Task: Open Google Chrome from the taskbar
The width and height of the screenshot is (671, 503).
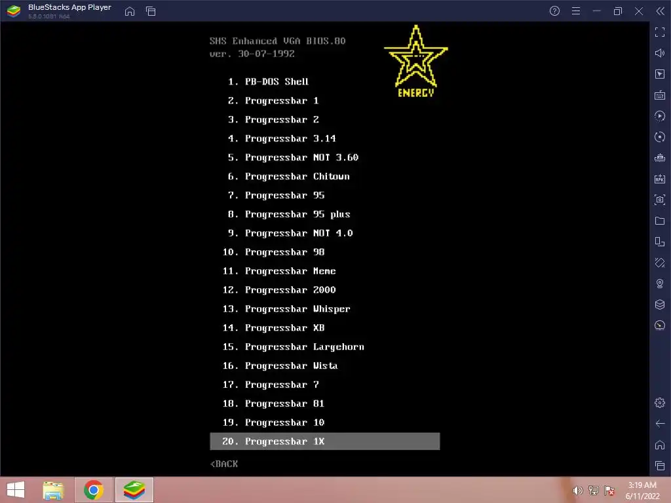Action: pos(94,490)
